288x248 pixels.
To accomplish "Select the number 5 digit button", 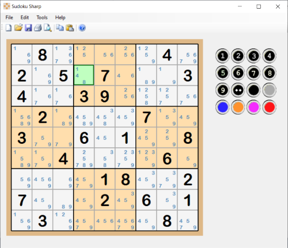I will 222,73.
